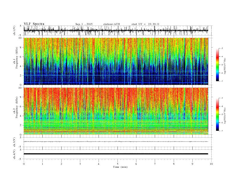Click time axis tick label "2"
This screenshot has width=238, height=184.
tap(61, 164)
